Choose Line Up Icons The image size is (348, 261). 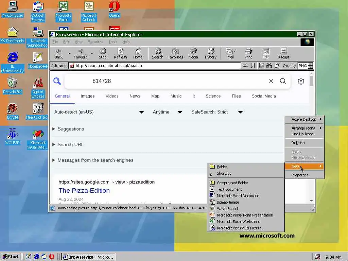(x=304, y=134)
